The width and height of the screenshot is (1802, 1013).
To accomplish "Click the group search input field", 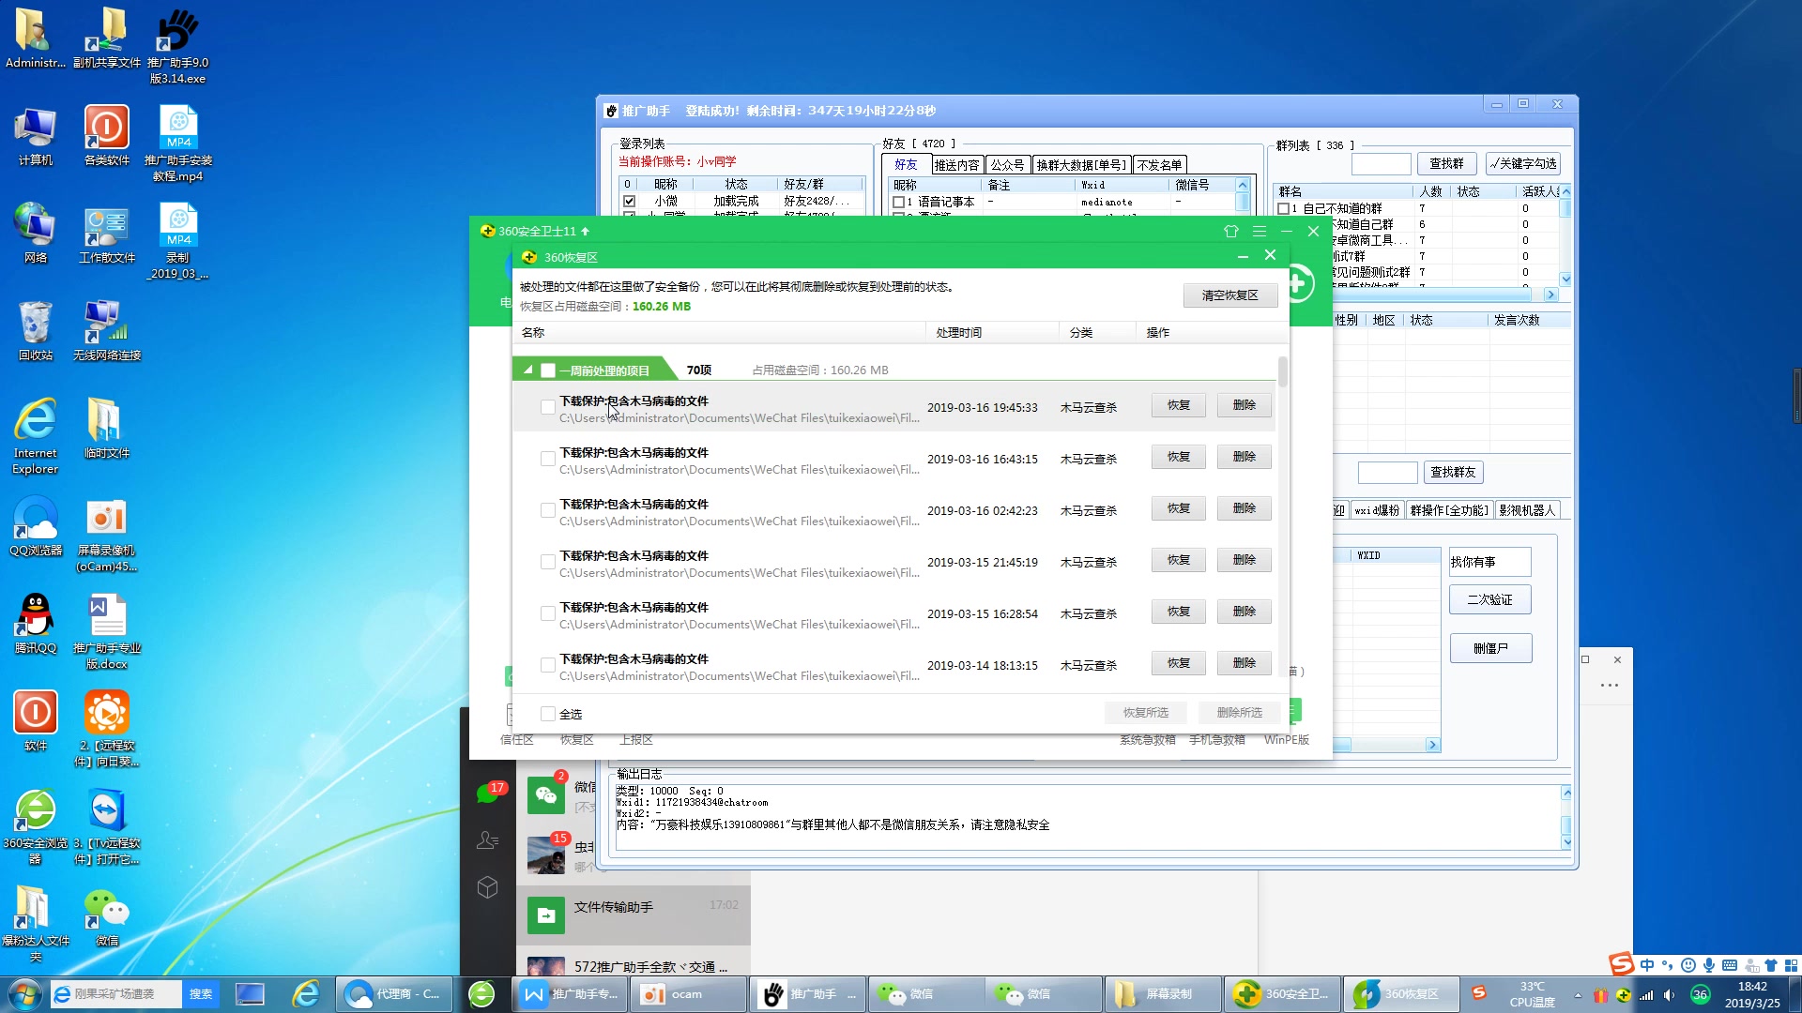I will (x=1382, y=163).
